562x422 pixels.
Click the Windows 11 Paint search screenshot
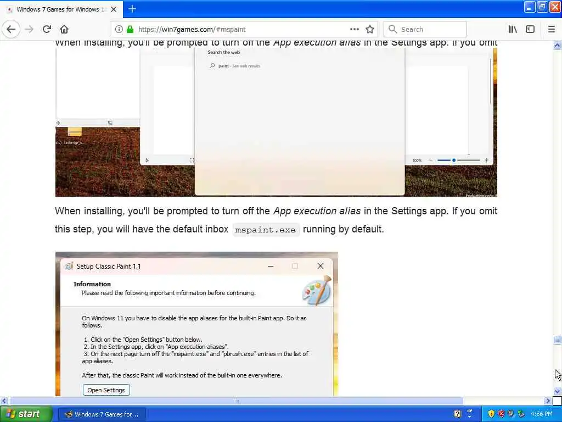point(276,122)
